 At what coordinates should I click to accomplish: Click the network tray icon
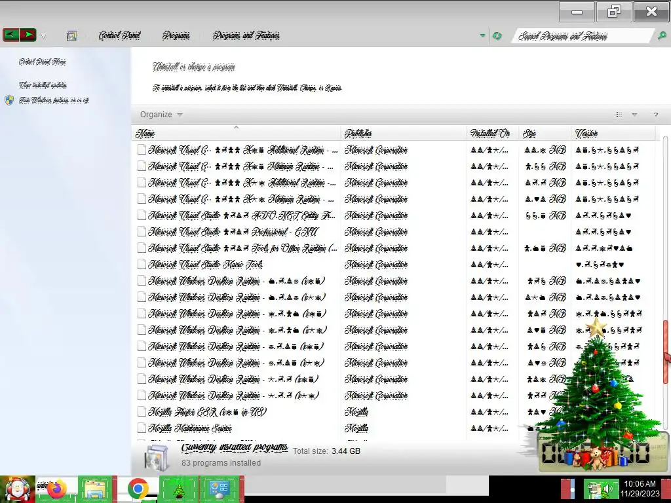[x=594, y=489]
